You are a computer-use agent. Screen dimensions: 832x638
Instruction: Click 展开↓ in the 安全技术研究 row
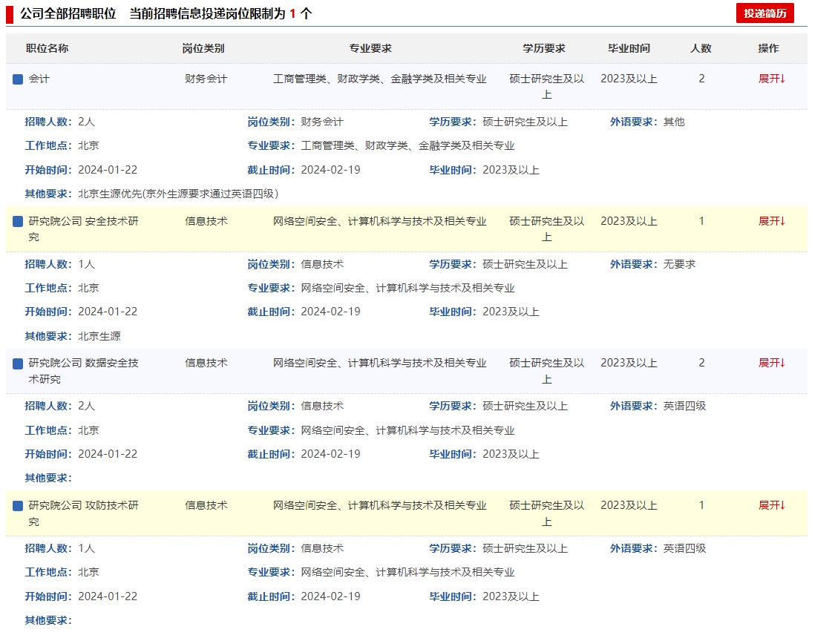[771, 221]
